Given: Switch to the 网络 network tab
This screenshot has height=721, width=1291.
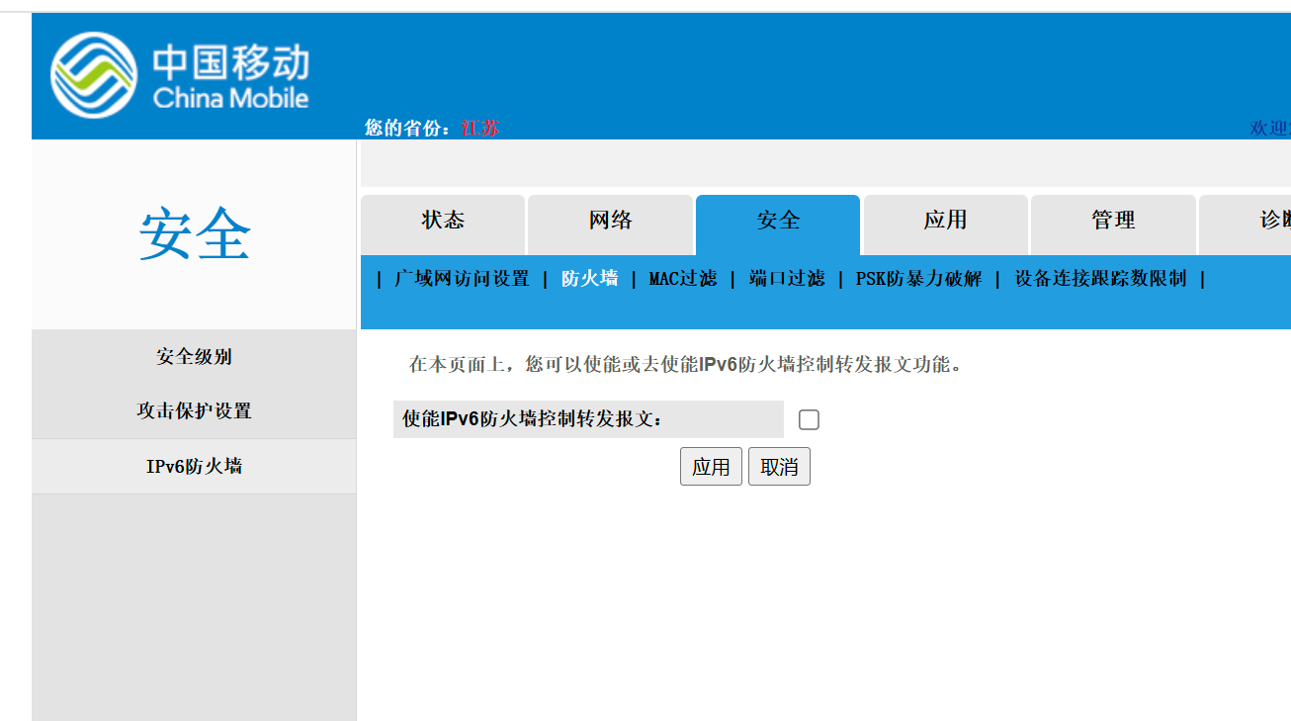Looking at the screenshot, I should click(610, 221).
